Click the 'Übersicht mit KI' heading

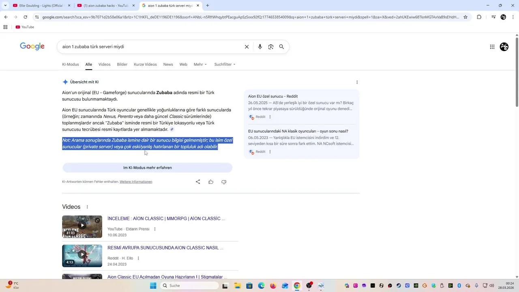click(84, 82)
